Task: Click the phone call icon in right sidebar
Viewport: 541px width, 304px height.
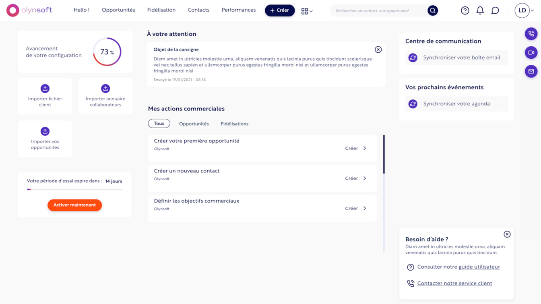Action: click(531, 34)
